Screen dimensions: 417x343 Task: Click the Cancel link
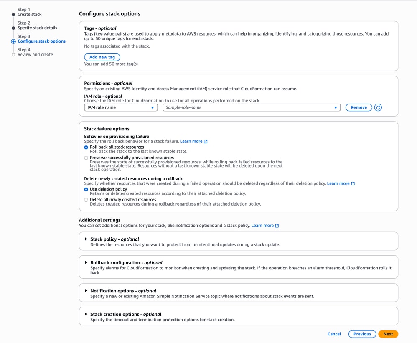tap(334, 334)
